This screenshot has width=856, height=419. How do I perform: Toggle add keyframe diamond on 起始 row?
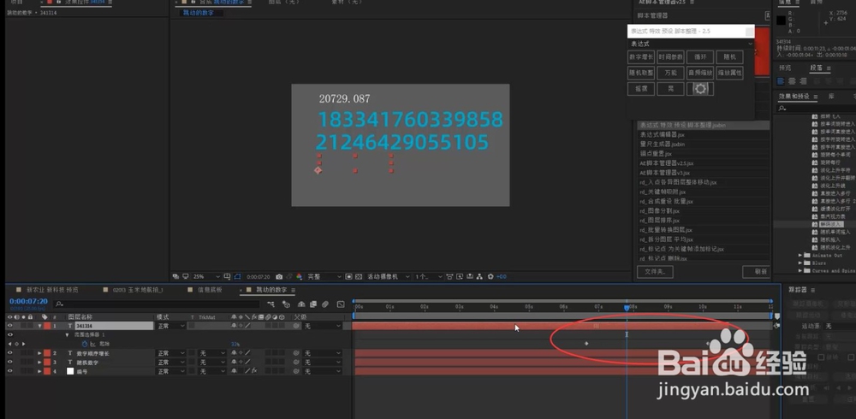click(16, 345)
